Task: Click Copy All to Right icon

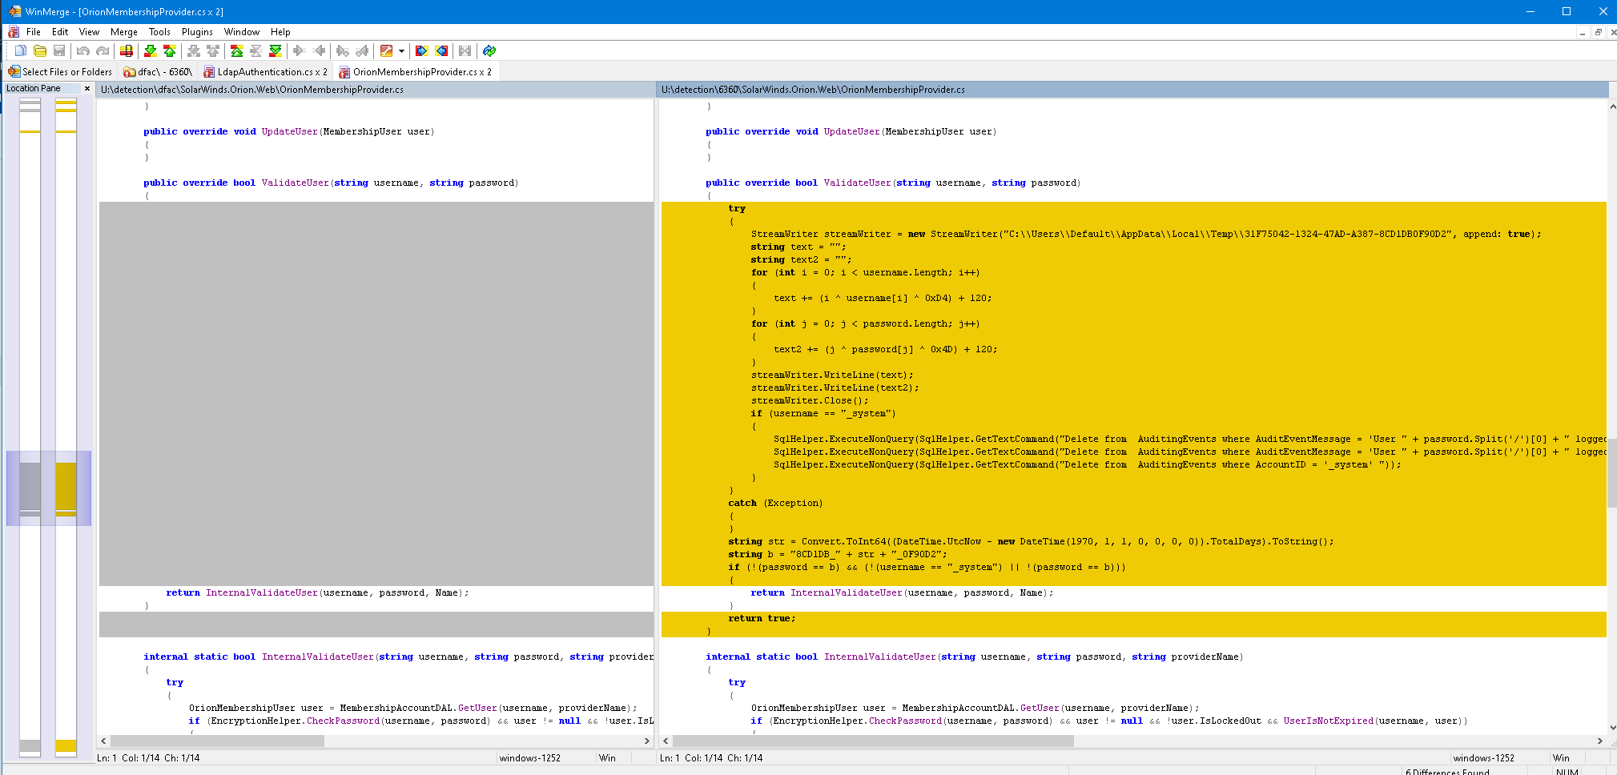Action: 422,51
